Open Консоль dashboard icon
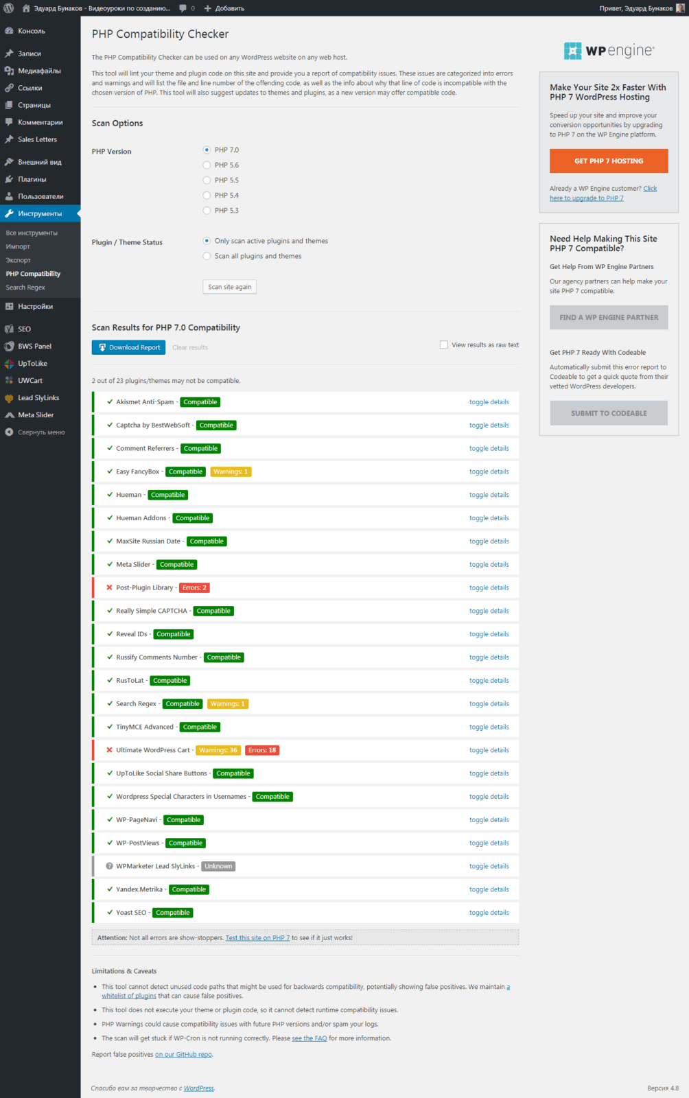 [x=9, y=31]
